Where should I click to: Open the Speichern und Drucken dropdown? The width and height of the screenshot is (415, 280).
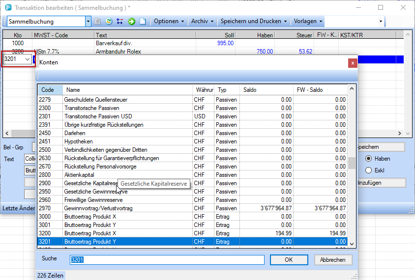[254, 22]
